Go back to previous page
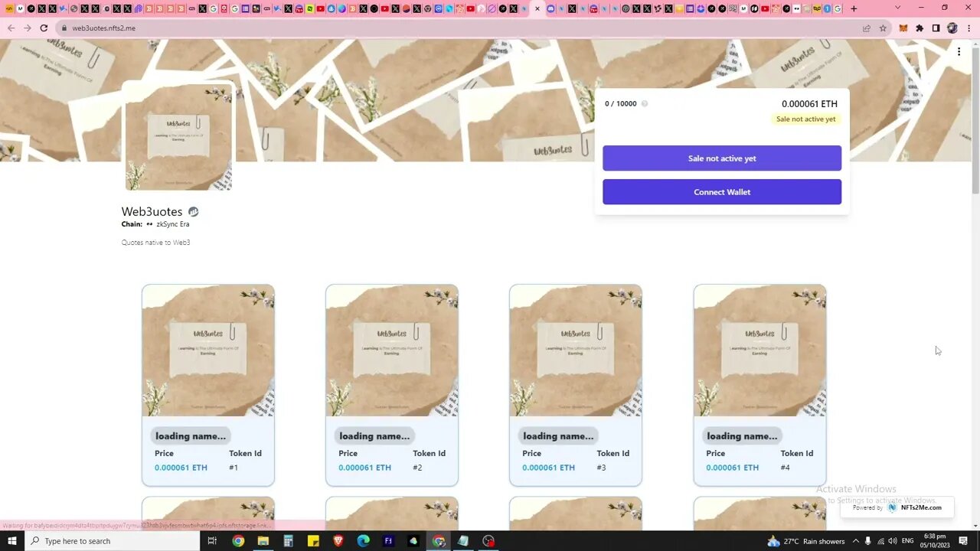This screenshot has height=551, width=980. [x=11, y=28]
